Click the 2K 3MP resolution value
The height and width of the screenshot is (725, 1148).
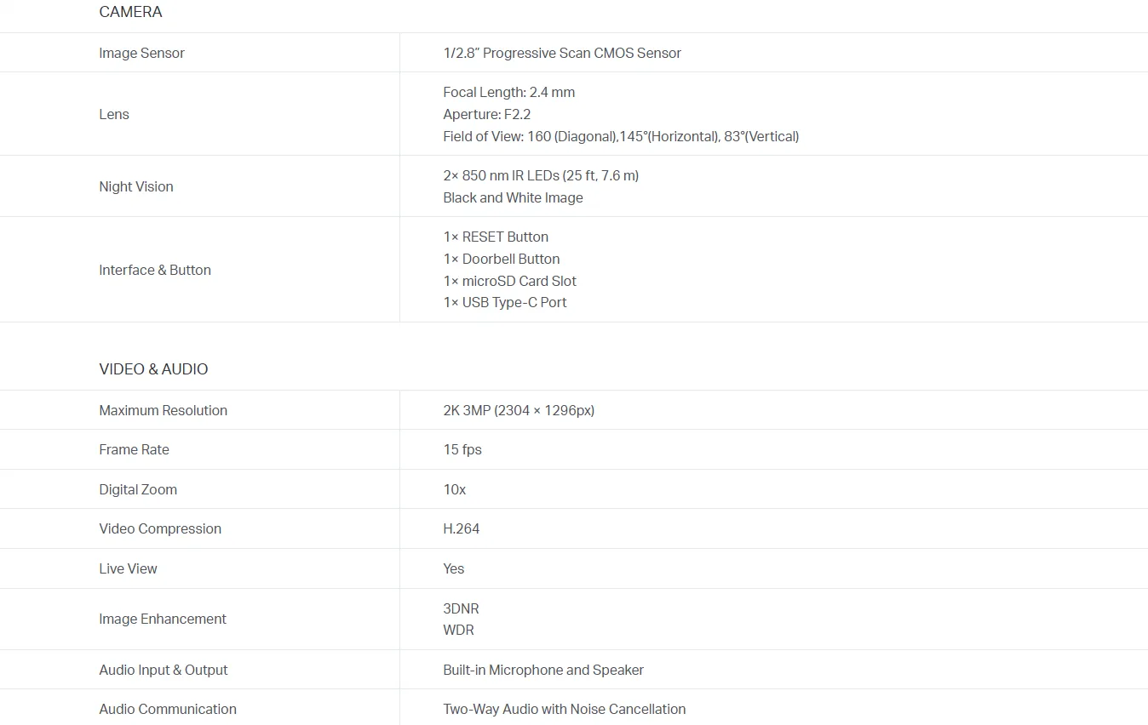click(519, 410)
